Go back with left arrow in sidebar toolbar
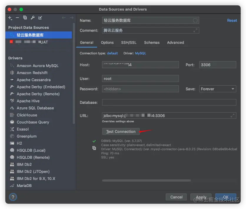Image resolution: width=246 pixels, height=209 pixels. pyautogui.click(x=64, y=18)
